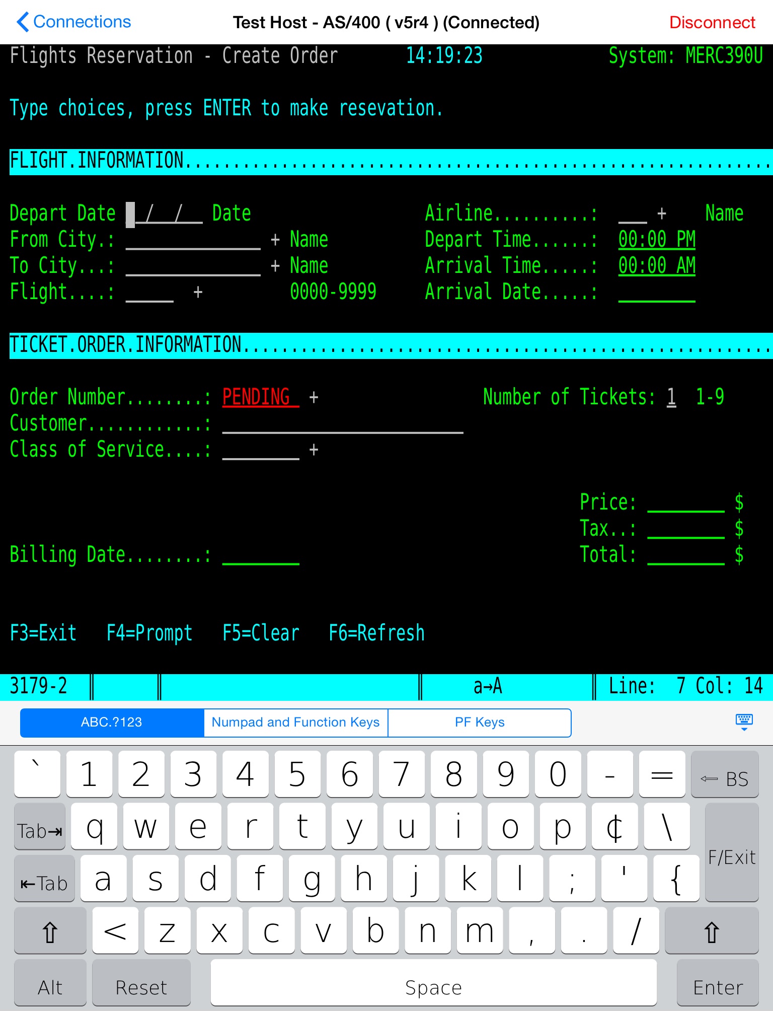Tap the Space bar
Viewport: 773px width, 1011px height.
point(434,983)
